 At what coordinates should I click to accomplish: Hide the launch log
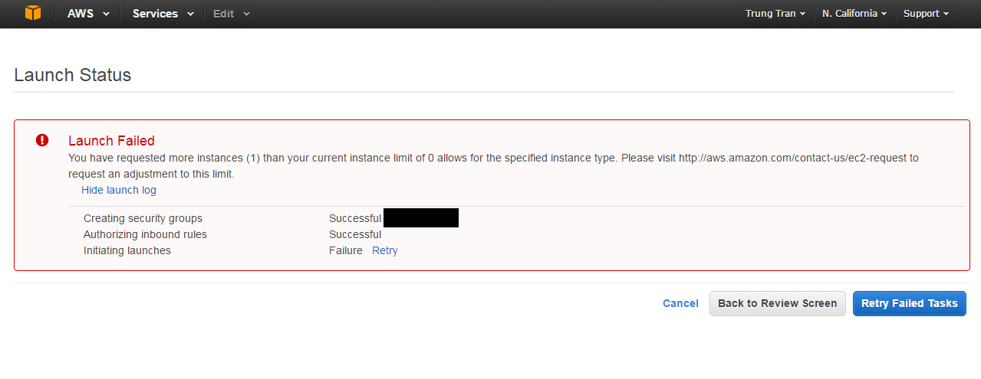[119, 190]
